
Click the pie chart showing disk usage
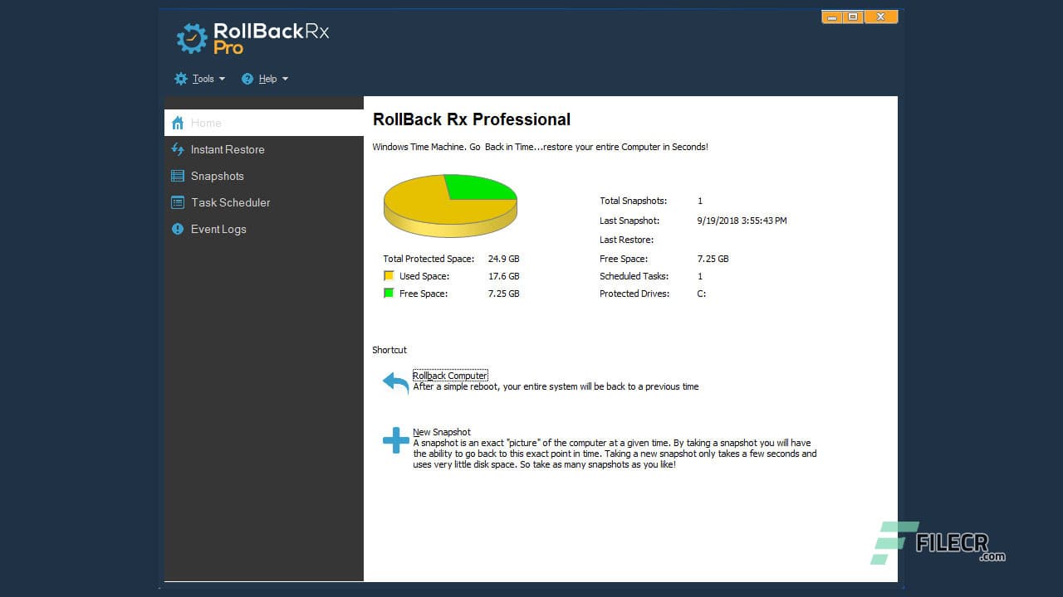point(450,206)
